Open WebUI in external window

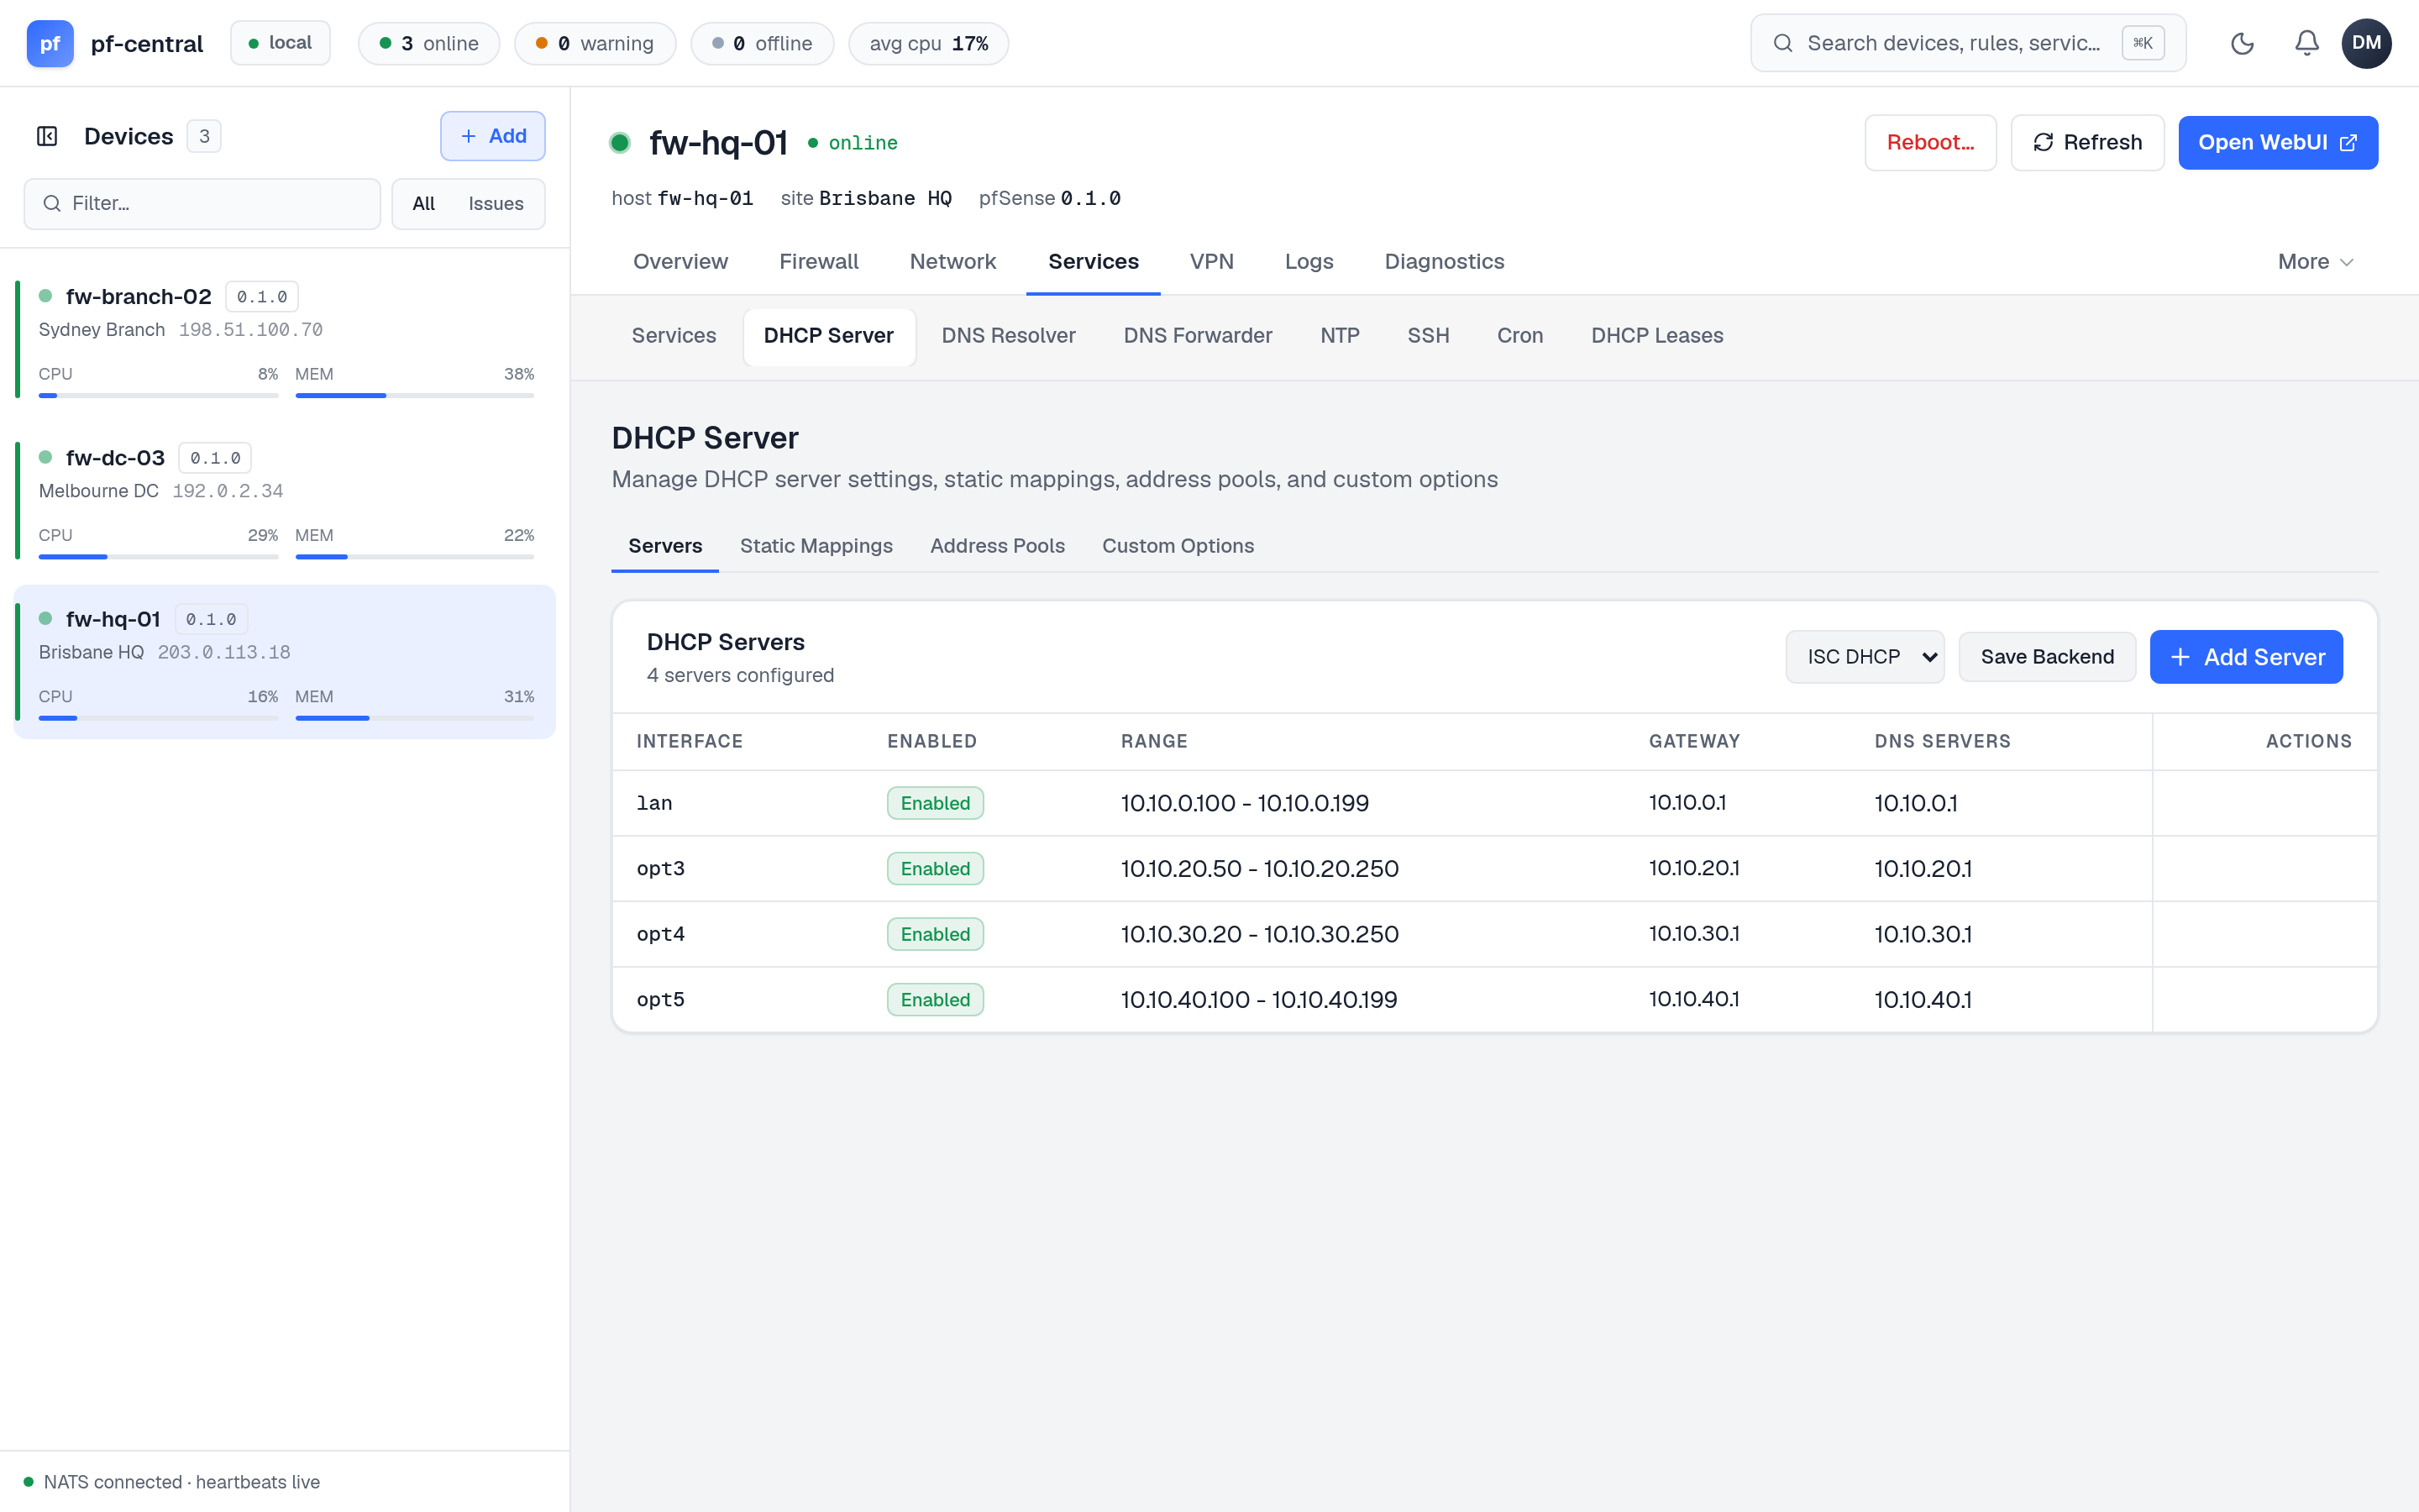(x=2277, y=142)
